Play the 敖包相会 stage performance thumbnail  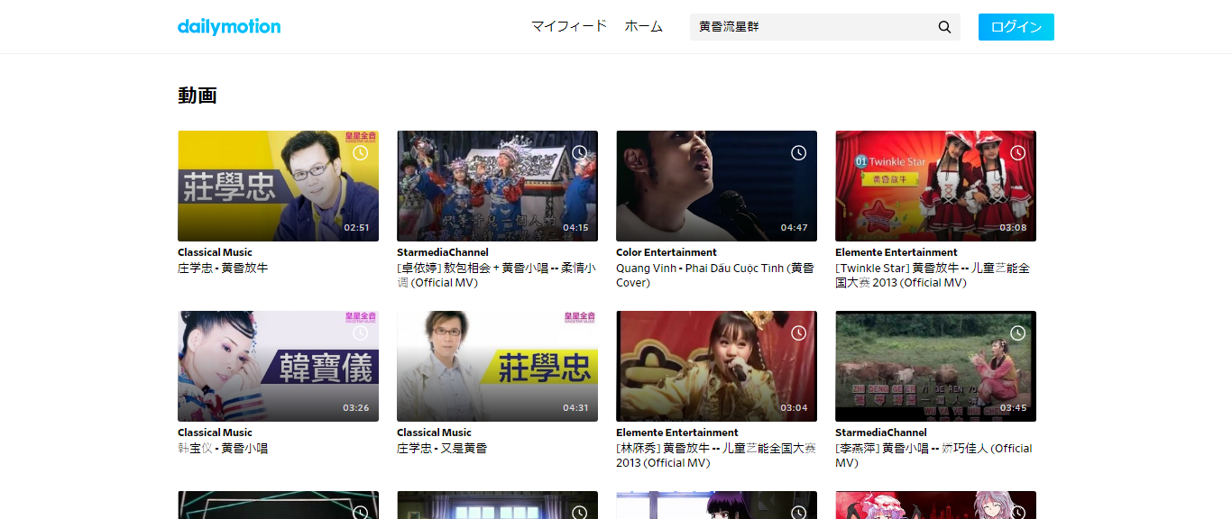tap(497, 186)
